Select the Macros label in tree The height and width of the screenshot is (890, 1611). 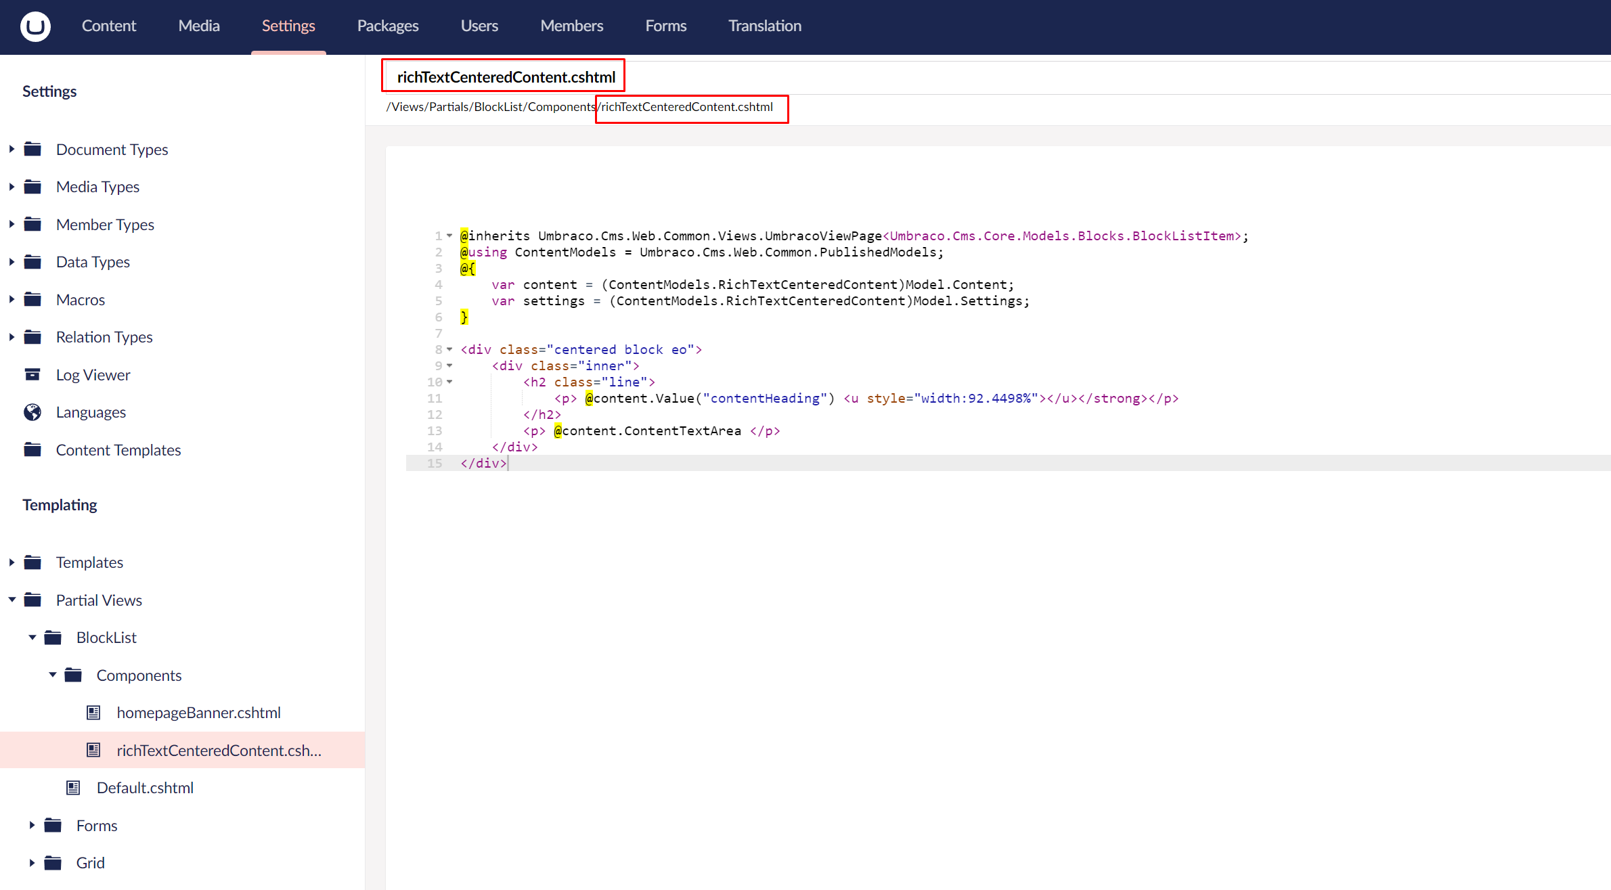[81, 300]
